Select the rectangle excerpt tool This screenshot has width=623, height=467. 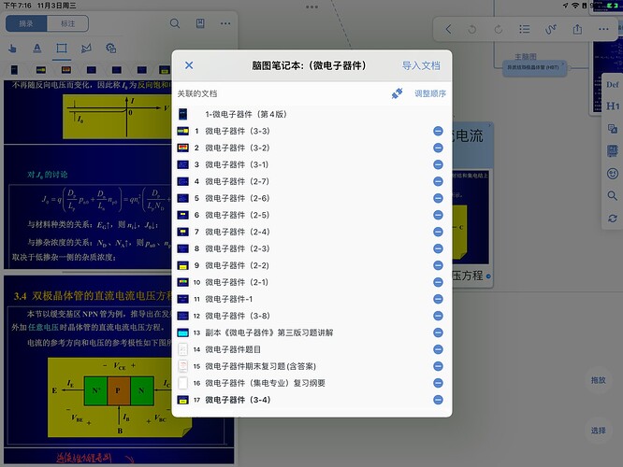point(62,49)
